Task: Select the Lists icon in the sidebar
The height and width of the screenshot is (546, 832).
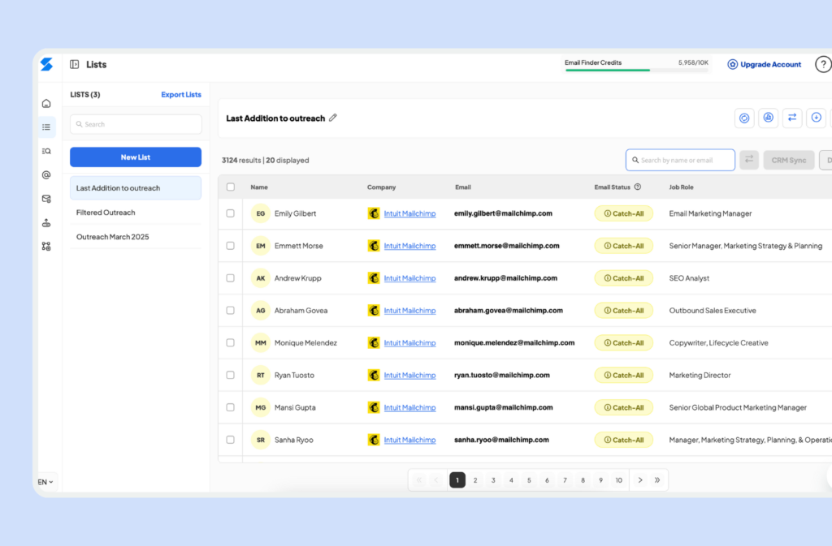Action: click(x=46, y=127)
